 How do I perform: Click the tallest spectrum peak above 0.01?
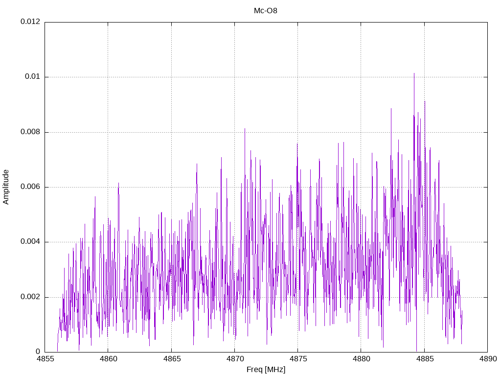coord(414,74)
